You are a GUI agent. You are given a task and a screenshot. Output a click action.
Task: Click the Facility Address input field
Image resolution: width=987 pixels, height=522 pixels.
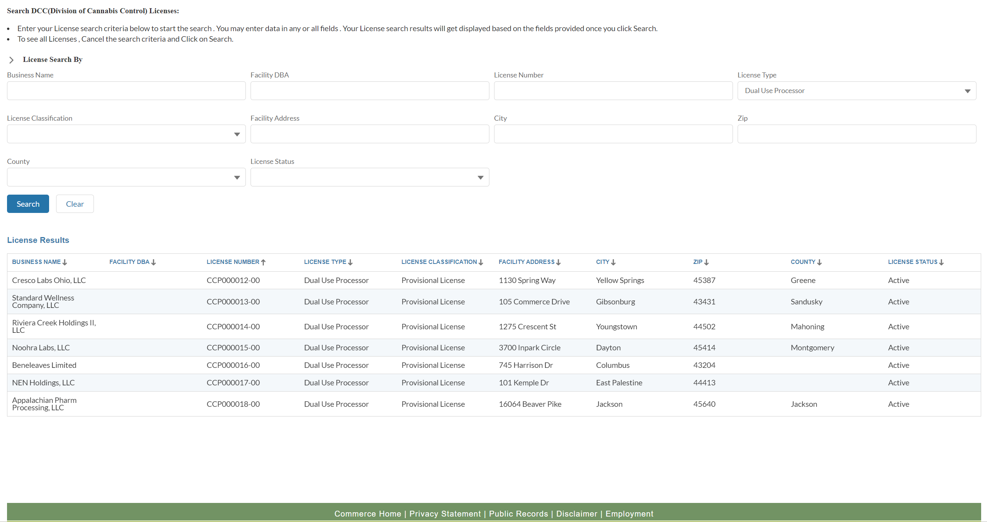point(370,134)
